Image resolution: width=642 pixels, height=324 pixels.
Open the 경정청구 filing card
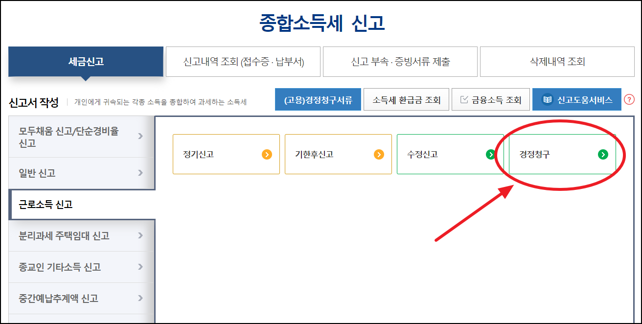tap(562, 154)
